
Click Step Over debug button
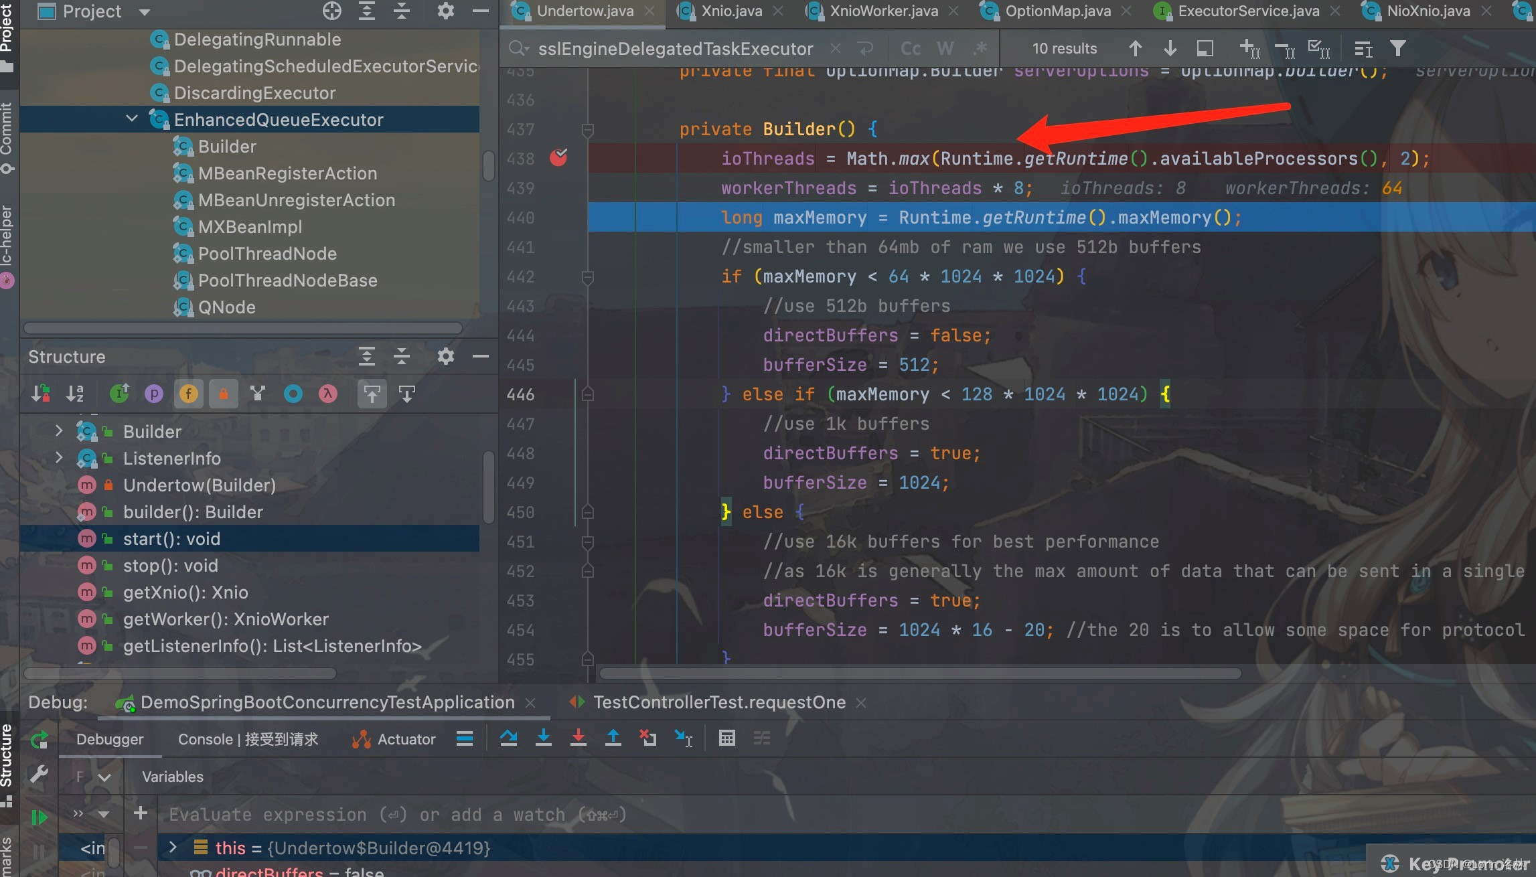pos(508,738)
